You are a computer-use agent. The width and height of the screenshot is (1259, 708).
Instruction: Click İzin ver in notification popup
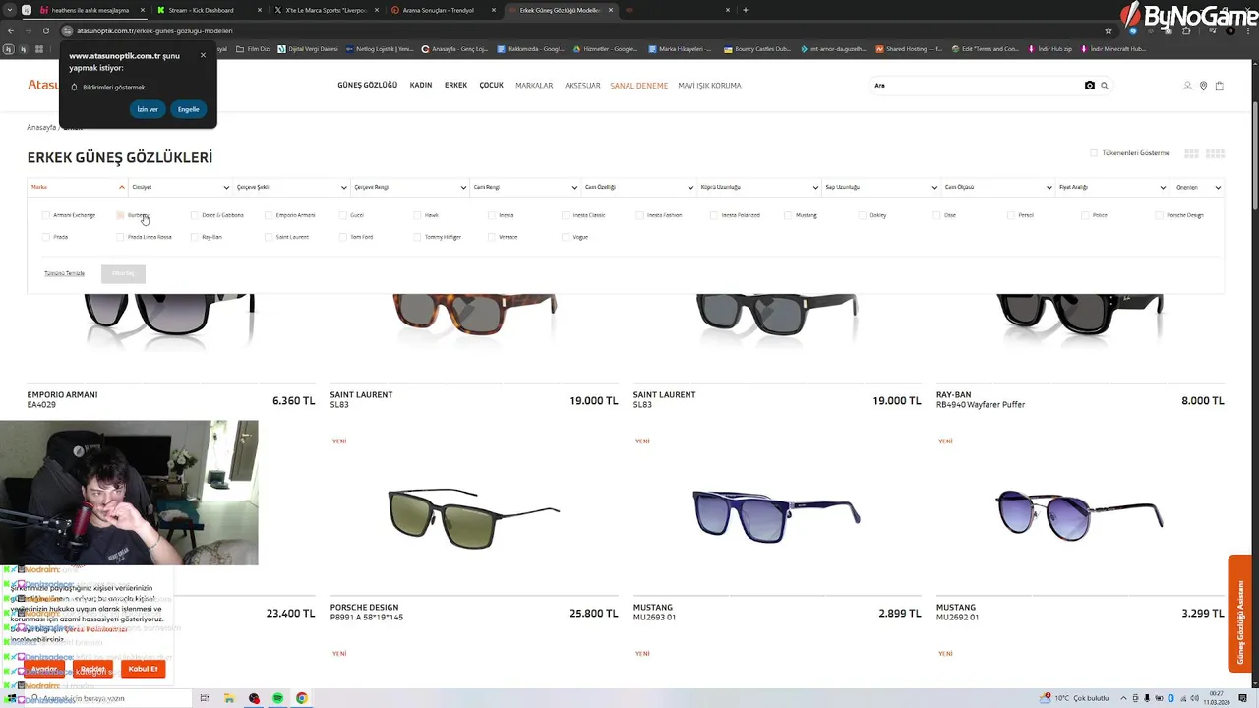click(148, 109)
